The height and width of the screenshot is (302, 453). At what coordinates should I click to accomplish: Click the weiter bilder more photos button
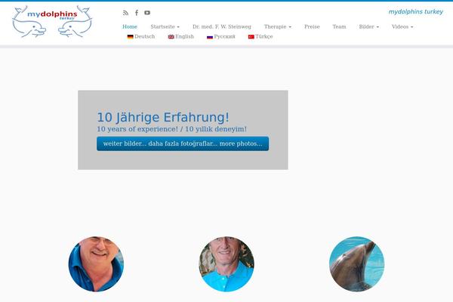pos(183,143)
